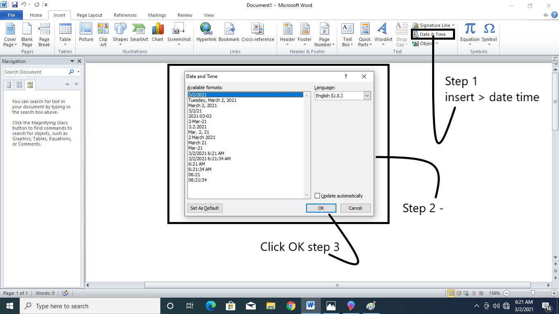Viewport: 559px width, 314px height.
Task: Insert a Cover Page
Action: tap(10, 35)
